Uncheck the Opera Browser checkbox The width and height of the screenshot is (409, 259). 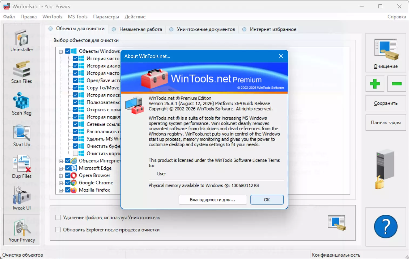[x=68, y=175]
